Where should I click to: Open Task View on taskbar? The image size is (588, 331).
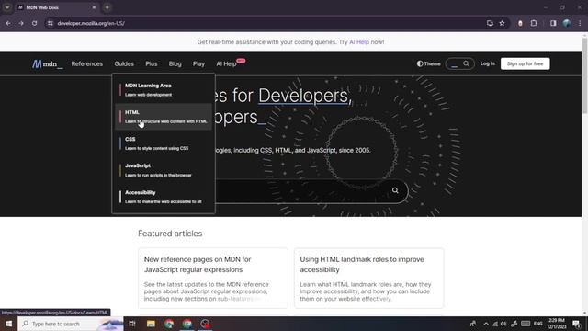(132, 324)
